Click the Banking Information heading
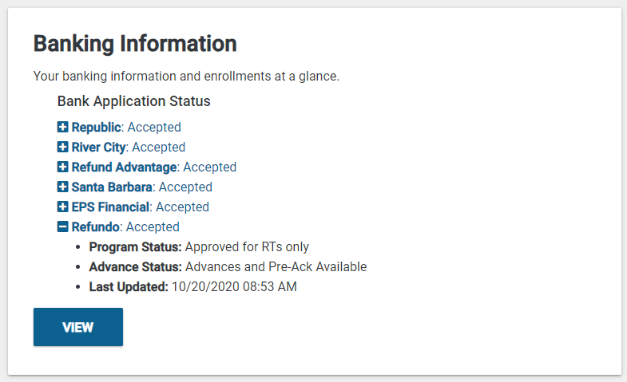627x382 pixels. [135, 44]
